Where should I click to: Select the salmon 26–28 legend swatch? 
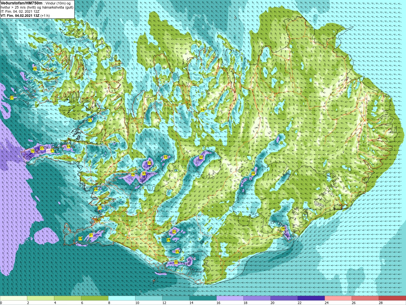coord(365,298)
